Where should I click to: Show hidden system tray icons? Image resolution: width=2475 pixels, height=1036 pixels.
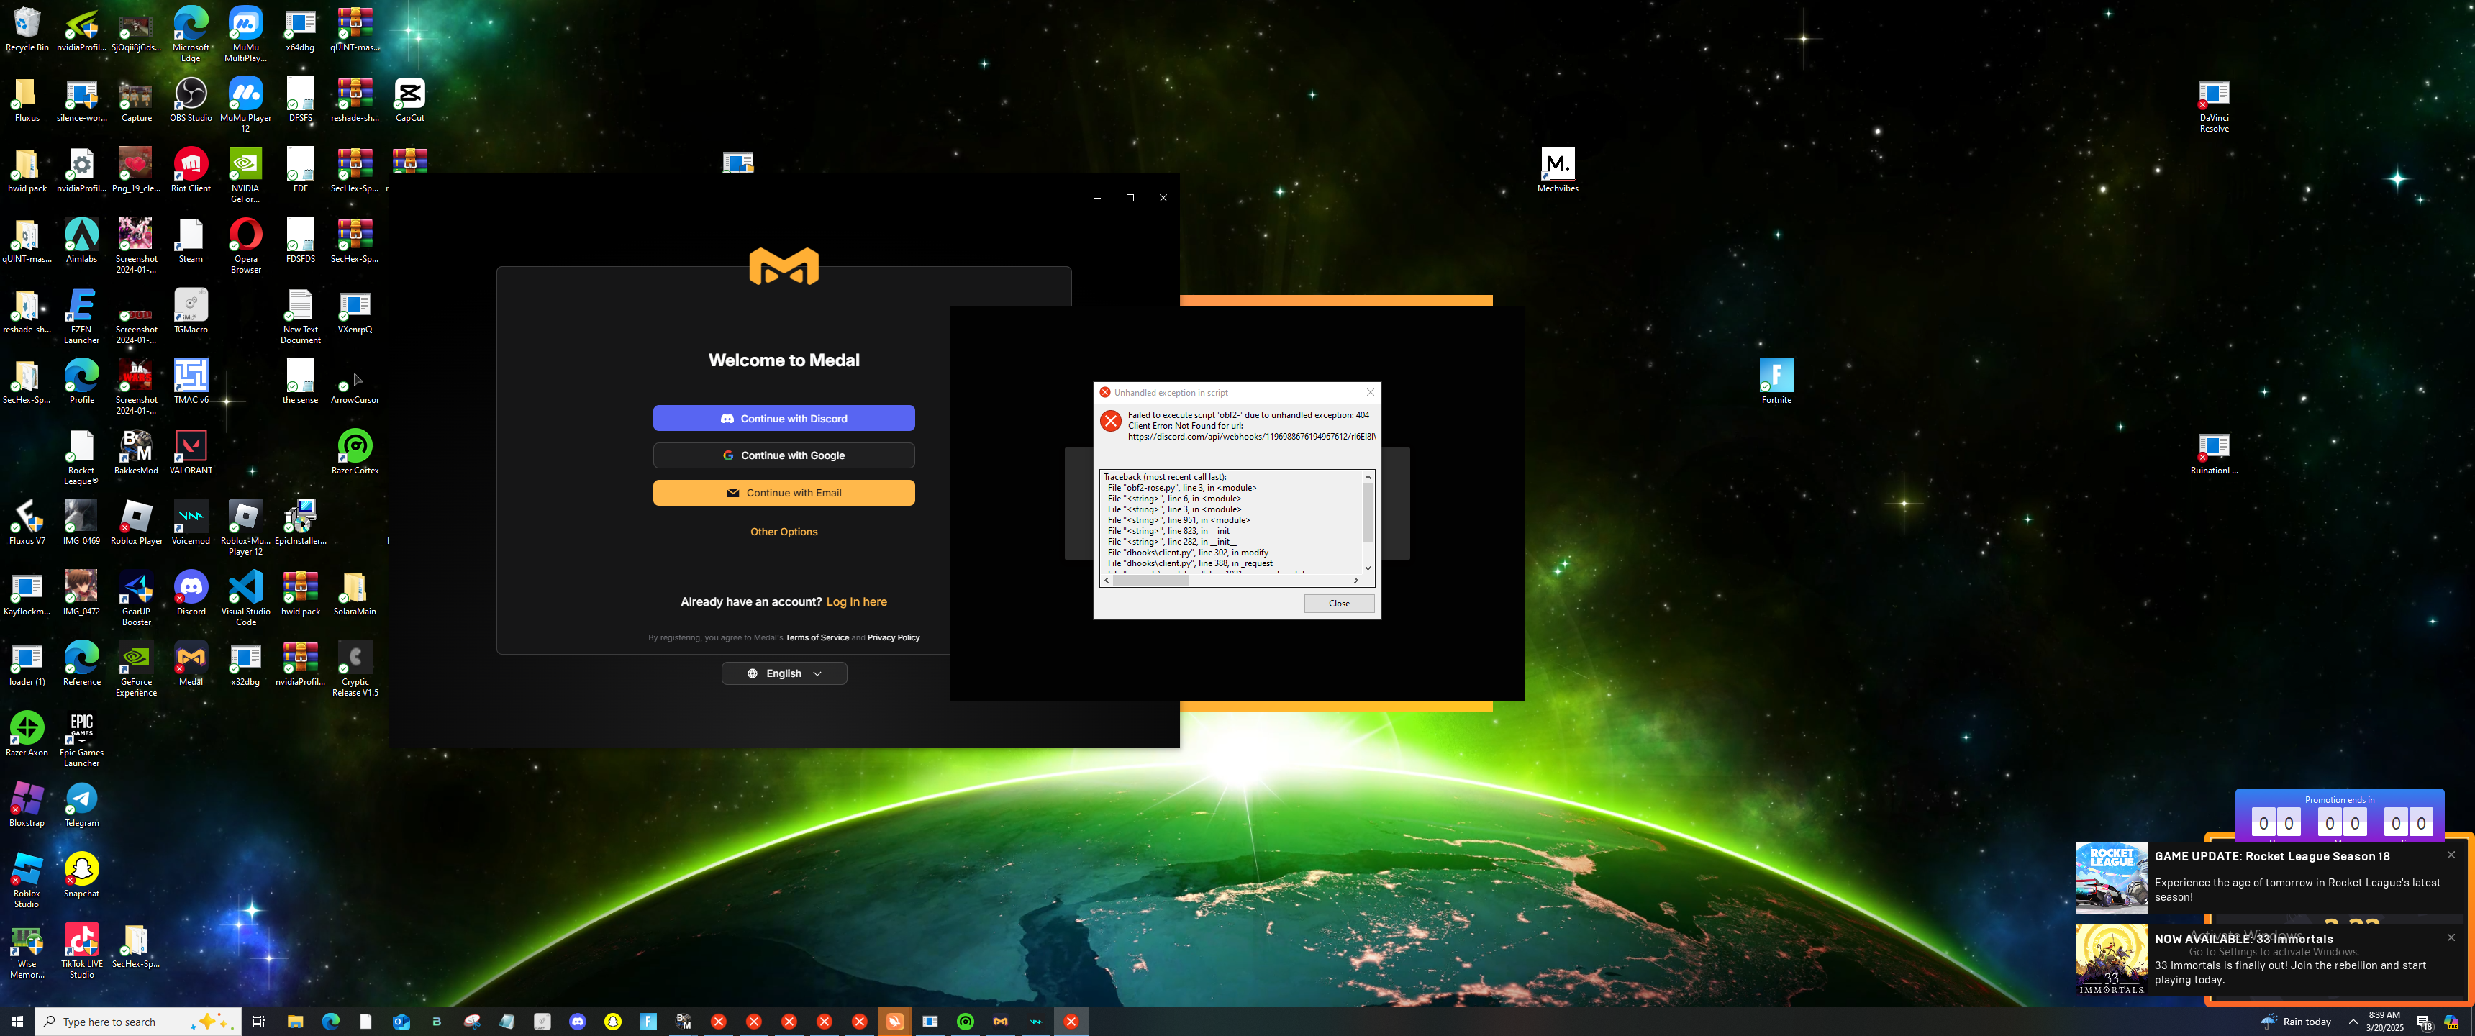2352,1022
